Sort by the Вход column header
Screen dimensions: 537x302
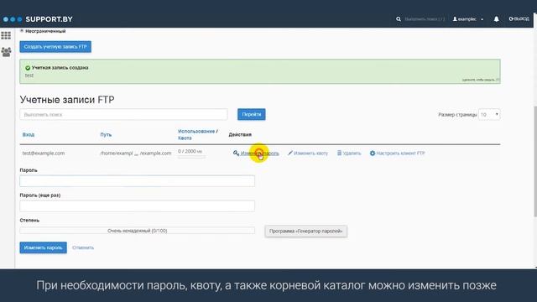tap(29, 134)
